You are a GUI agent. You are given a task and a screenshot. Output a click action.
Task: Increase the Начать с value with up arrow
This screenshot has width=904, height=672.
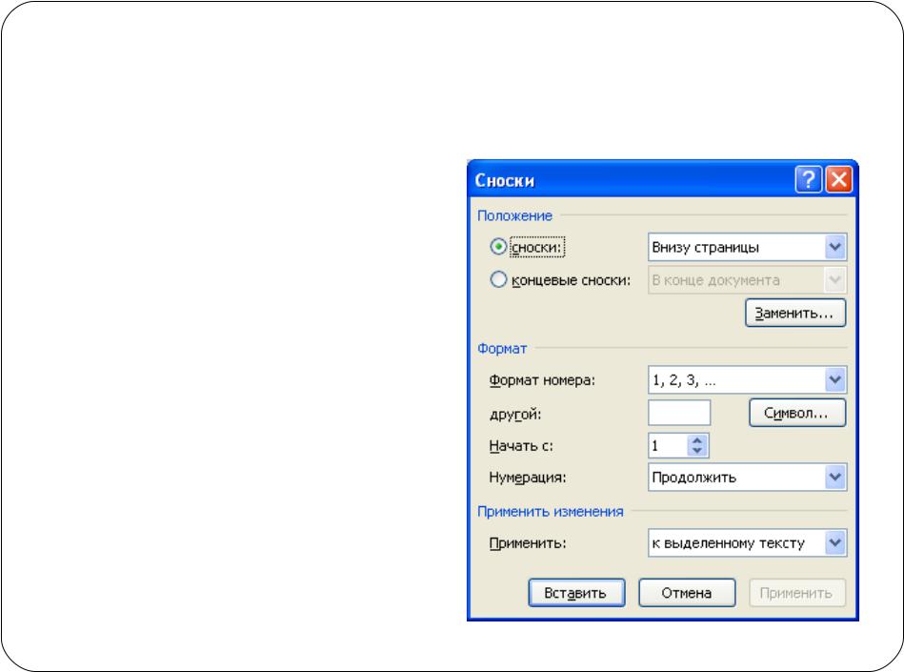[697, 440]
